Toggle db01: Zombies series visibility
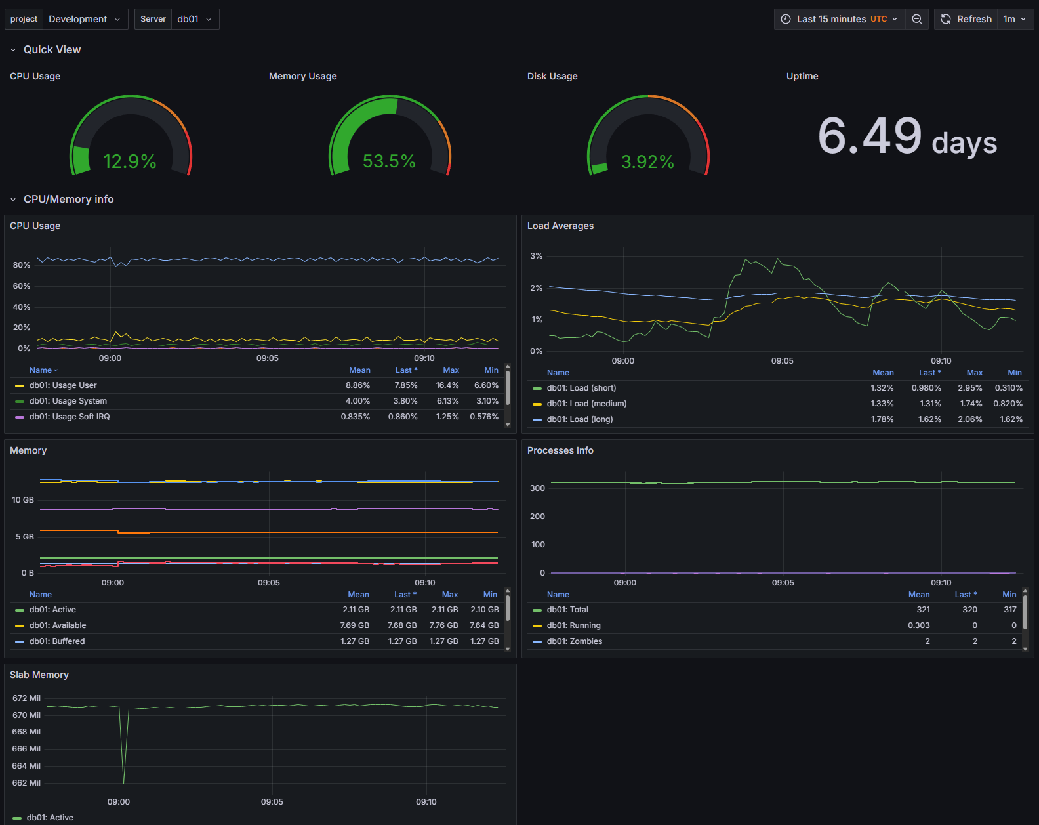Screen dimensions: 1039x825 tap(575, 641)
